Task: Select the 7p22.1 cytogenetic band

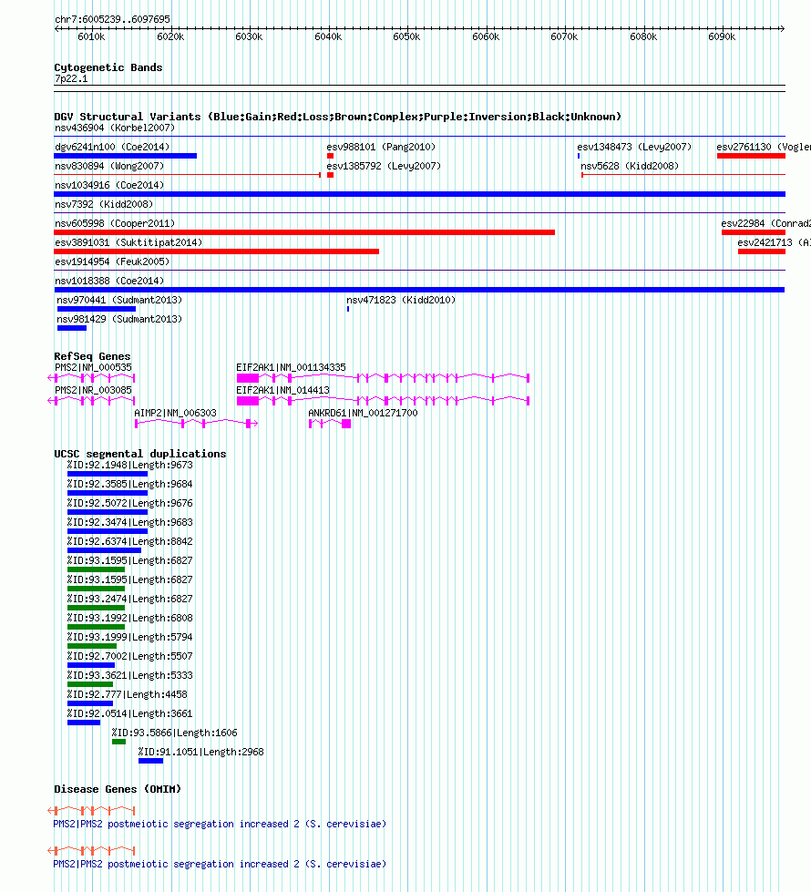Action: [x=419, y=88]
